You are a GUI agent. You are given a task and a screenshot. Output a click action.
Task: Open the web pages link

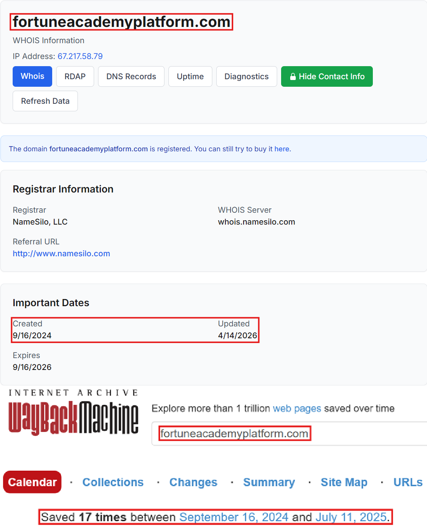click(x=297, y=408)
